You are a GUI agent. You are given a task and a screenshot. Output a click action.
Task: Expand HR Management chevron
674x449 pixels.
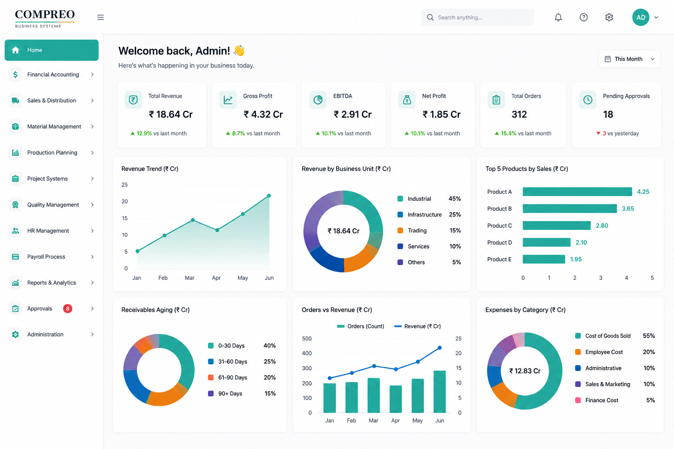(x=92, y=231)
